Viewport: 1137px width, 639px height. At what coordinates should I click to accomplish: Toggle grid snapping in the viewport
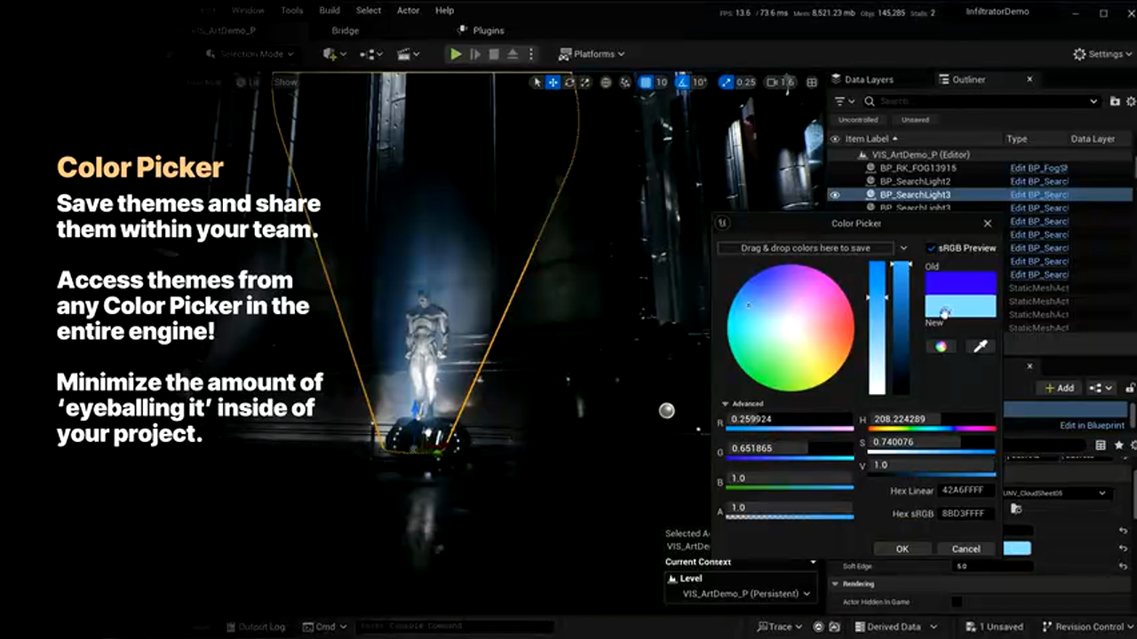point(646,83)
